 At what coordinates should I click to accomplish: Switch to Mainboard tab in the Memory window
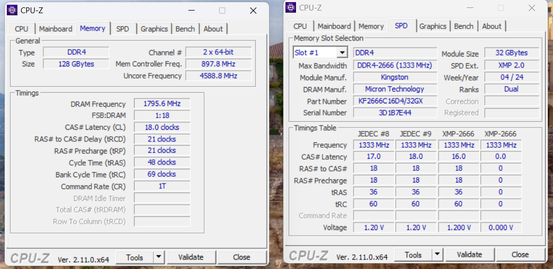click(56, 29)
